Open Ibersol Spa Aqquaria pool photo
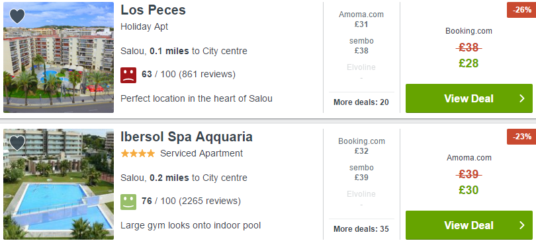Viewport: 536px width, 241px height. point(58,184)
